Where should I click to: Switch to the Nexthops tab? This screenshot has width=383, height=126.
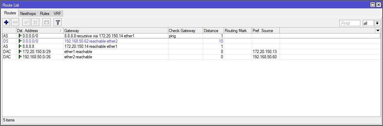(x=28, y=14)
